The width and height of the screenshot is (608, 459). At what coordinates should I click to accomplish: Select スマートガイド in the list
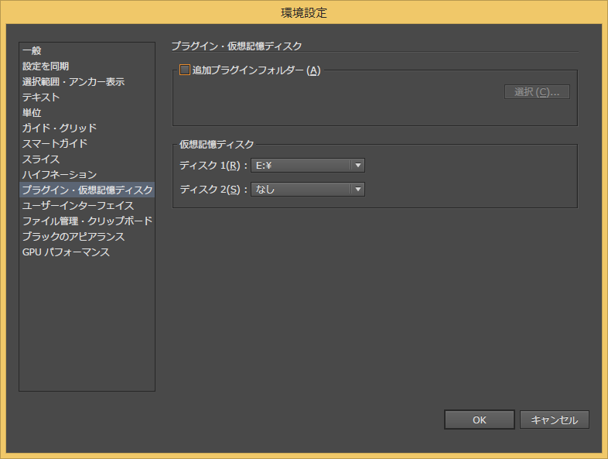pyautogui.click(x=87, y=143)
